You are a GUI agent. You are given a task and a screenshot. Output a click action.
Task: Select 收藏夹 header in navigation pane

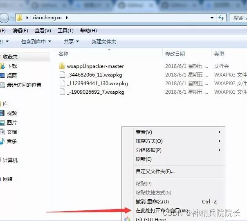[10, 57]
